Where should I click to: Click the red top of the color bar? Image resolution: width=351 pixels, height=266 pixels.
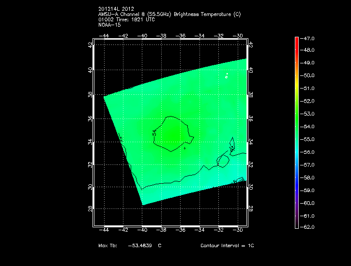(296, 40)
